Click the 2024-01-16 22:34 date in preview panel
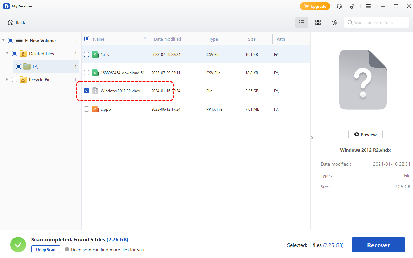This screenshot has height=258, width=413. (392, 164)
